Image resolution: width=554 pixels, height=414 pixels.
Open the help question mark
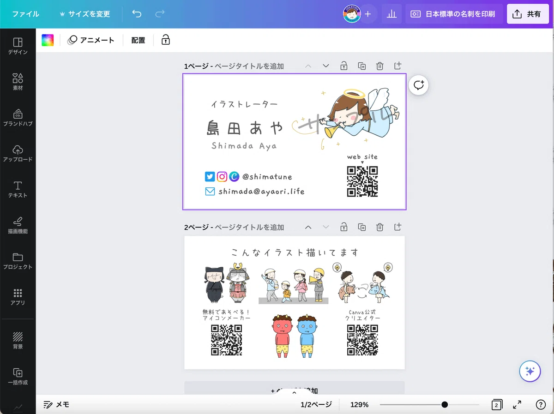[x=541, y=405]
